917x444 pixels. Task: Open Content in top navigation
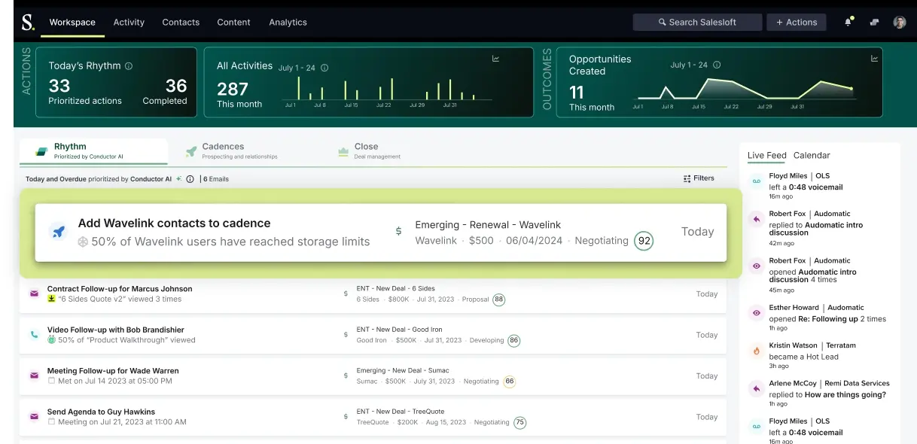(x=233, y=22)
